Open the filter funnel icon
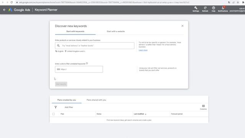 point(56,107)
